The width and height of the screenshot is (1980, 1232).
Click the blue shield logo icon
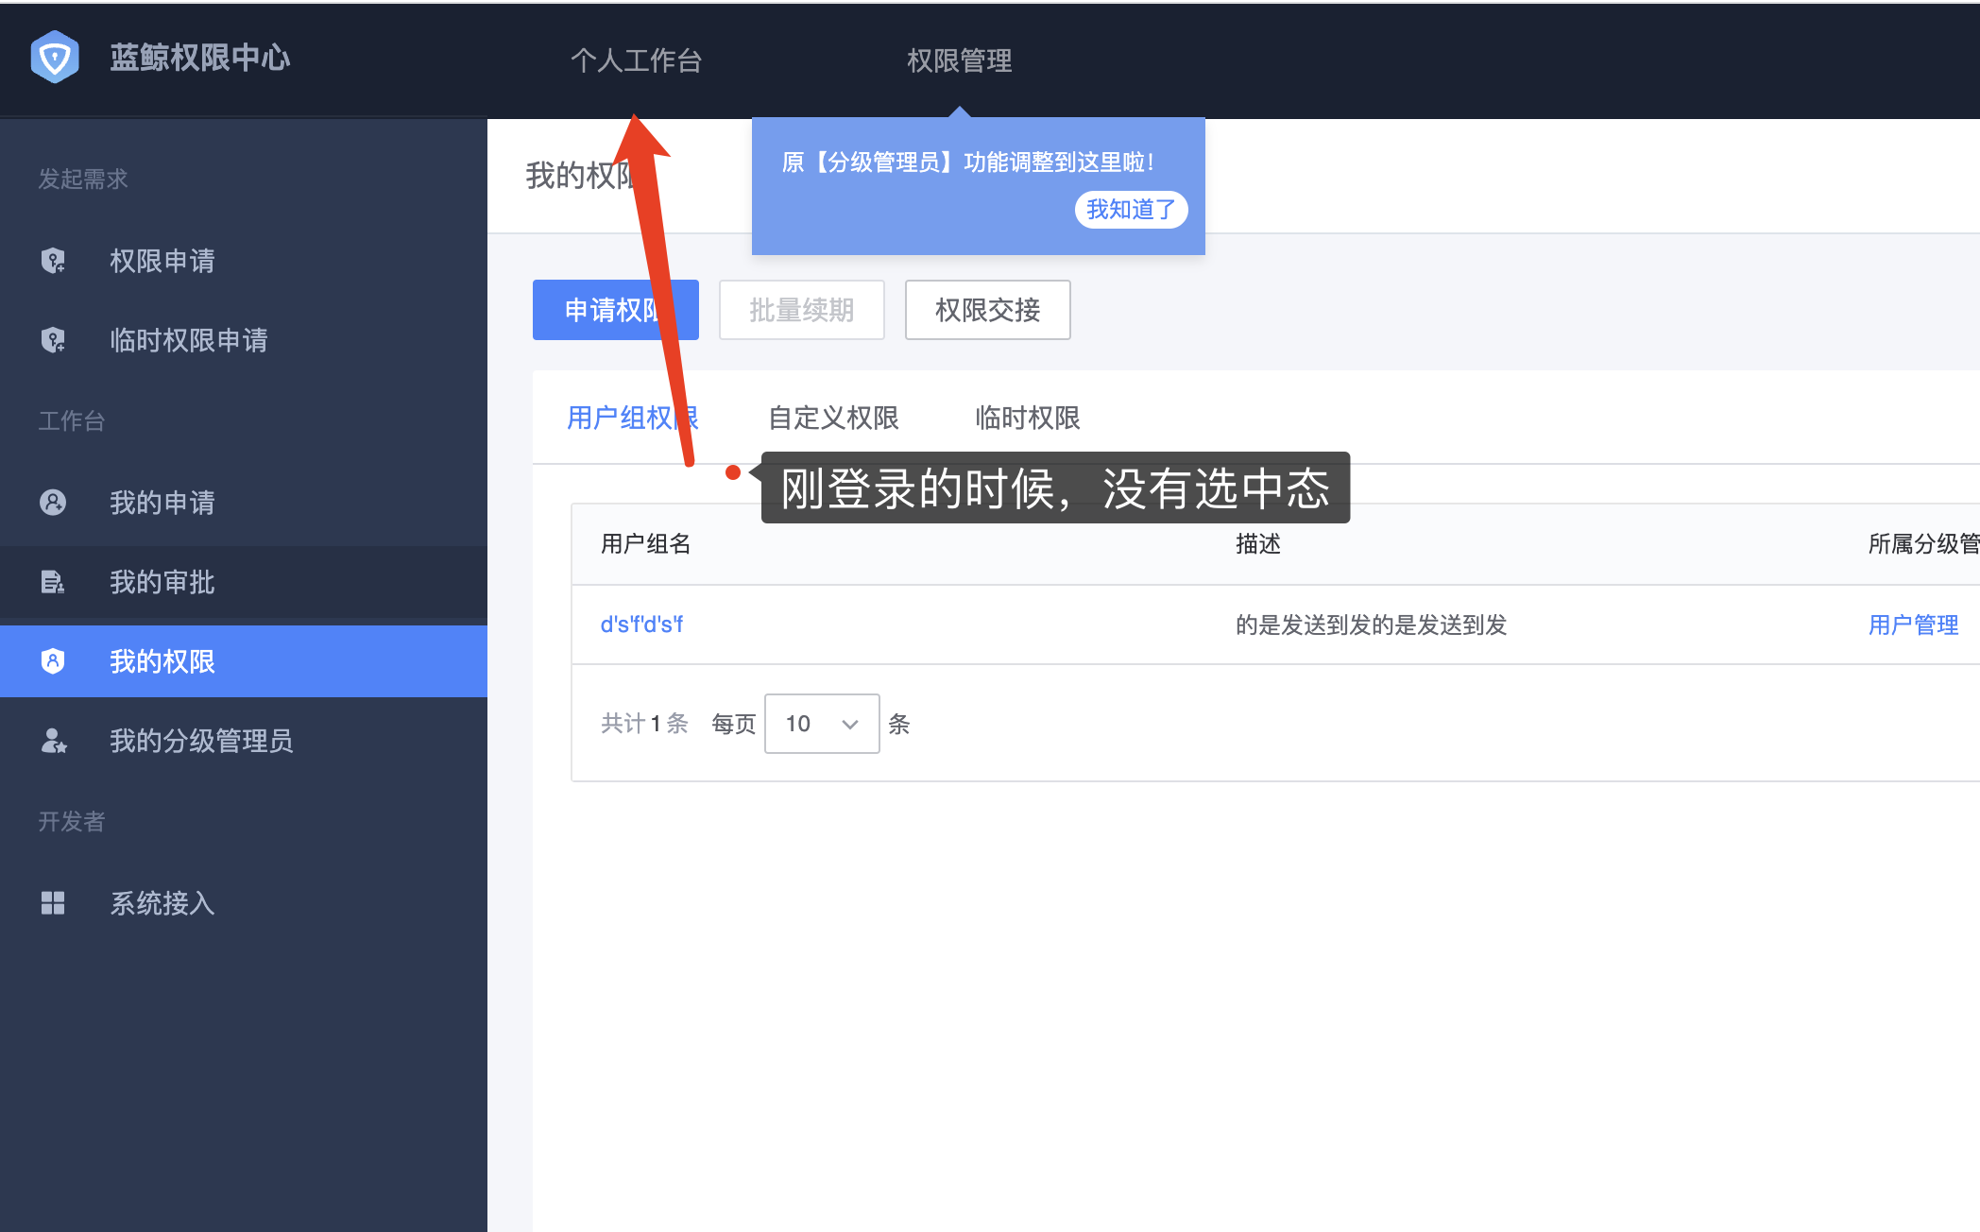point(54,59)
